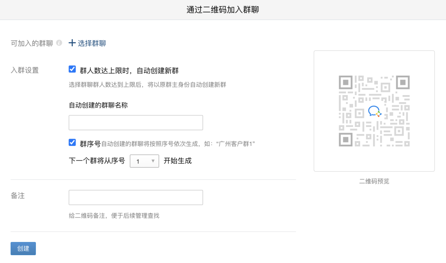Click the 二维码预览 caption
Screen dimensions: 446x263
click(x=374, y=181)
